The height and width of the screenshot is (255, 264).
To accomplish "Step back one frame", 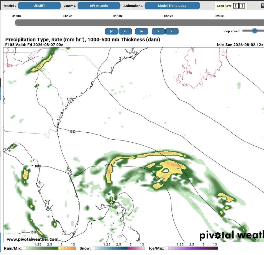I will 125,31.
